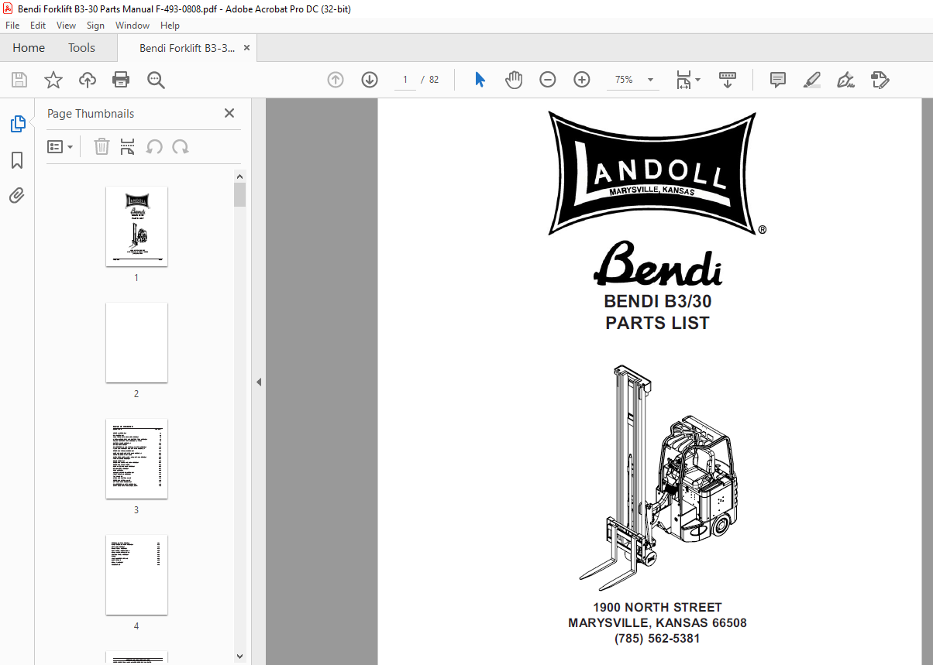Show the Page Thumbnails panel icon

(17, 124)
